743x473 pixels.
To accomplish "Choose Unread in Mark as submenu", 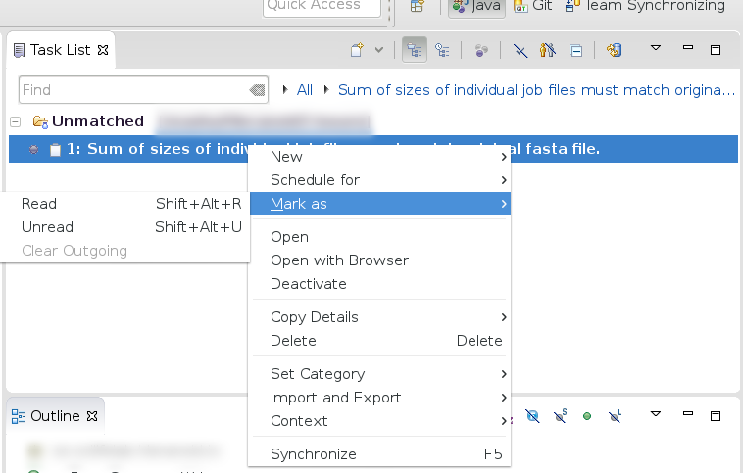I will [x=125, y=227].
